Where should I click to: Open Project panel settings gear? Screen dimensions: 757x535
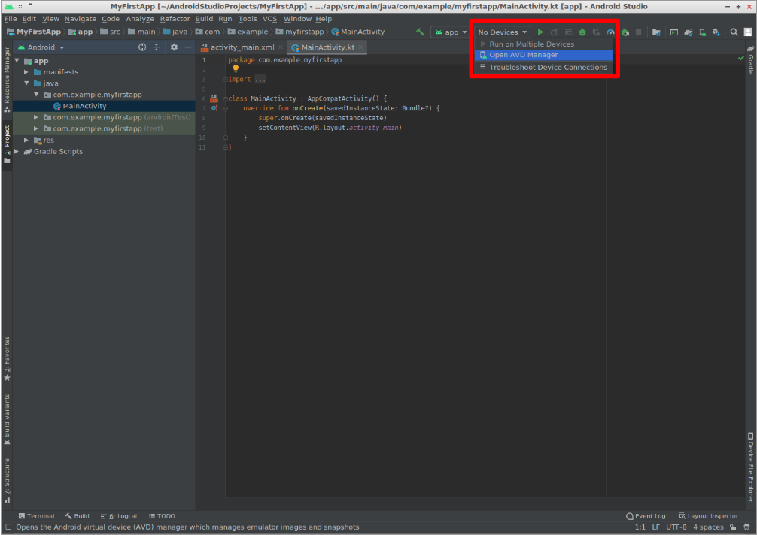click(174, 47)
